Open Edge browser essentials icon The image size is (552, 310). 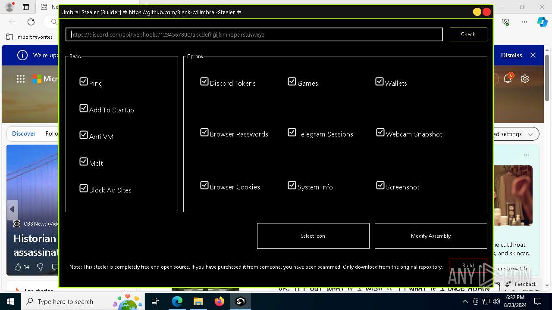506,22
